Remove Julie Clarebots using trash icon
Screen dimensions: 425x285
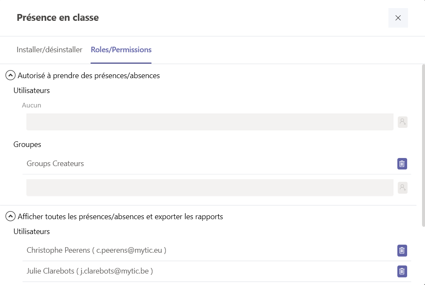click(x=402, y=271)
